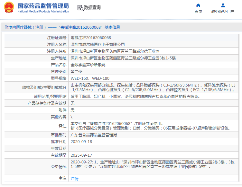The image size is (242, 187).
Task: Click the 附件 row label
Action: tap(62, 110)
